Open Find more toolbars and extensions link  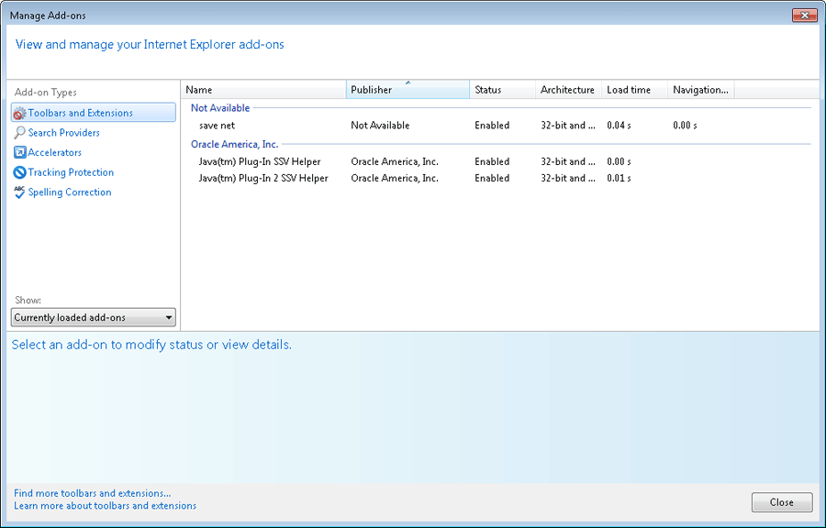pyautogui.click(x=92, y=493)
